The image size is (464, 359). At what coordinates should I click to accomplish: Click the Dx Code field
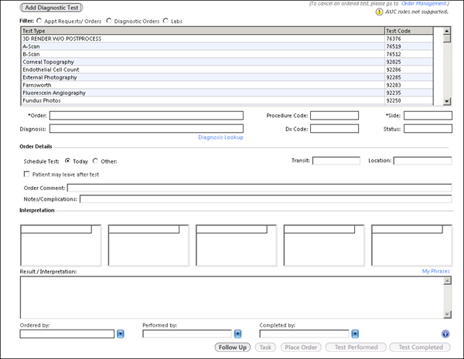[334, 128]
